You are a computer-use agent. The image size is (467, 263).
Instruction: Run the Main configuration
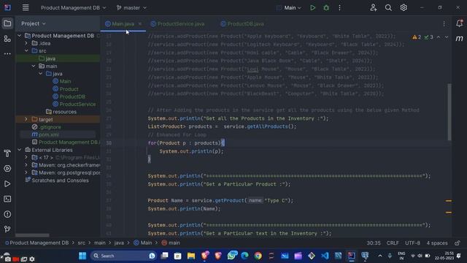312,8
